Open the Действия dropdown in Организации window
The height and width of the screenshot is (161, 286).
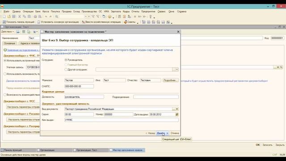(x=8, y=32)
